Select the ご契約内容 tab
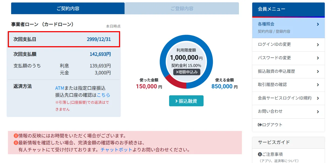 68,9
